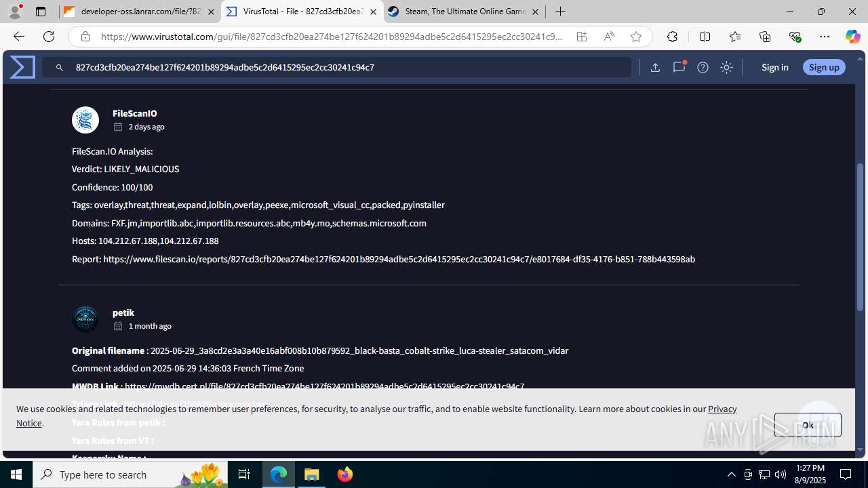The height and width of the screenshot is (488, 868).
Task: Click the taskbar search box
Action: tap(130, 474)
